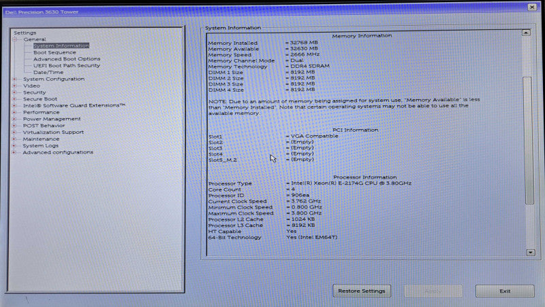545x307 pixels.
Task: Click the scrollbar down arrow
Action: click(x=531, y=253)
